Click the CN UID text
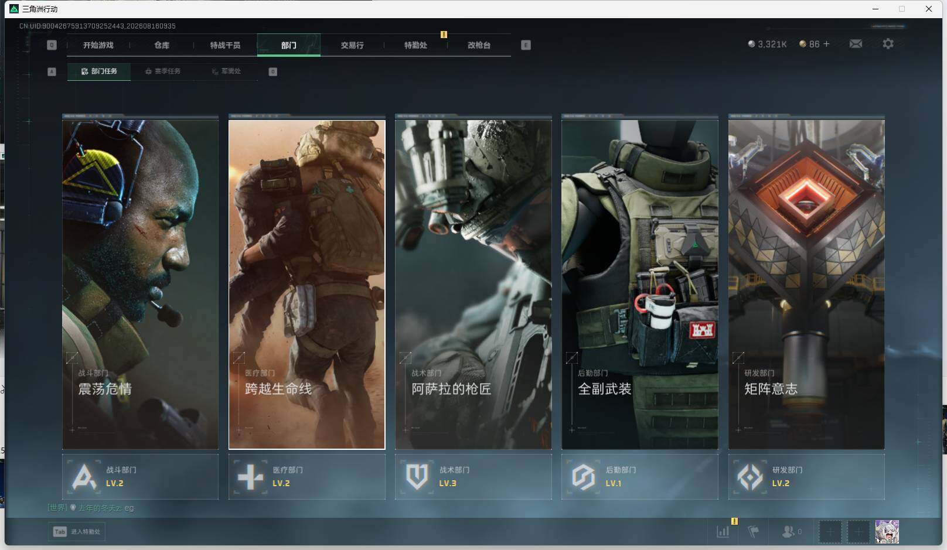Viewport: 947px width, 550px height. (x=97, y=26)
